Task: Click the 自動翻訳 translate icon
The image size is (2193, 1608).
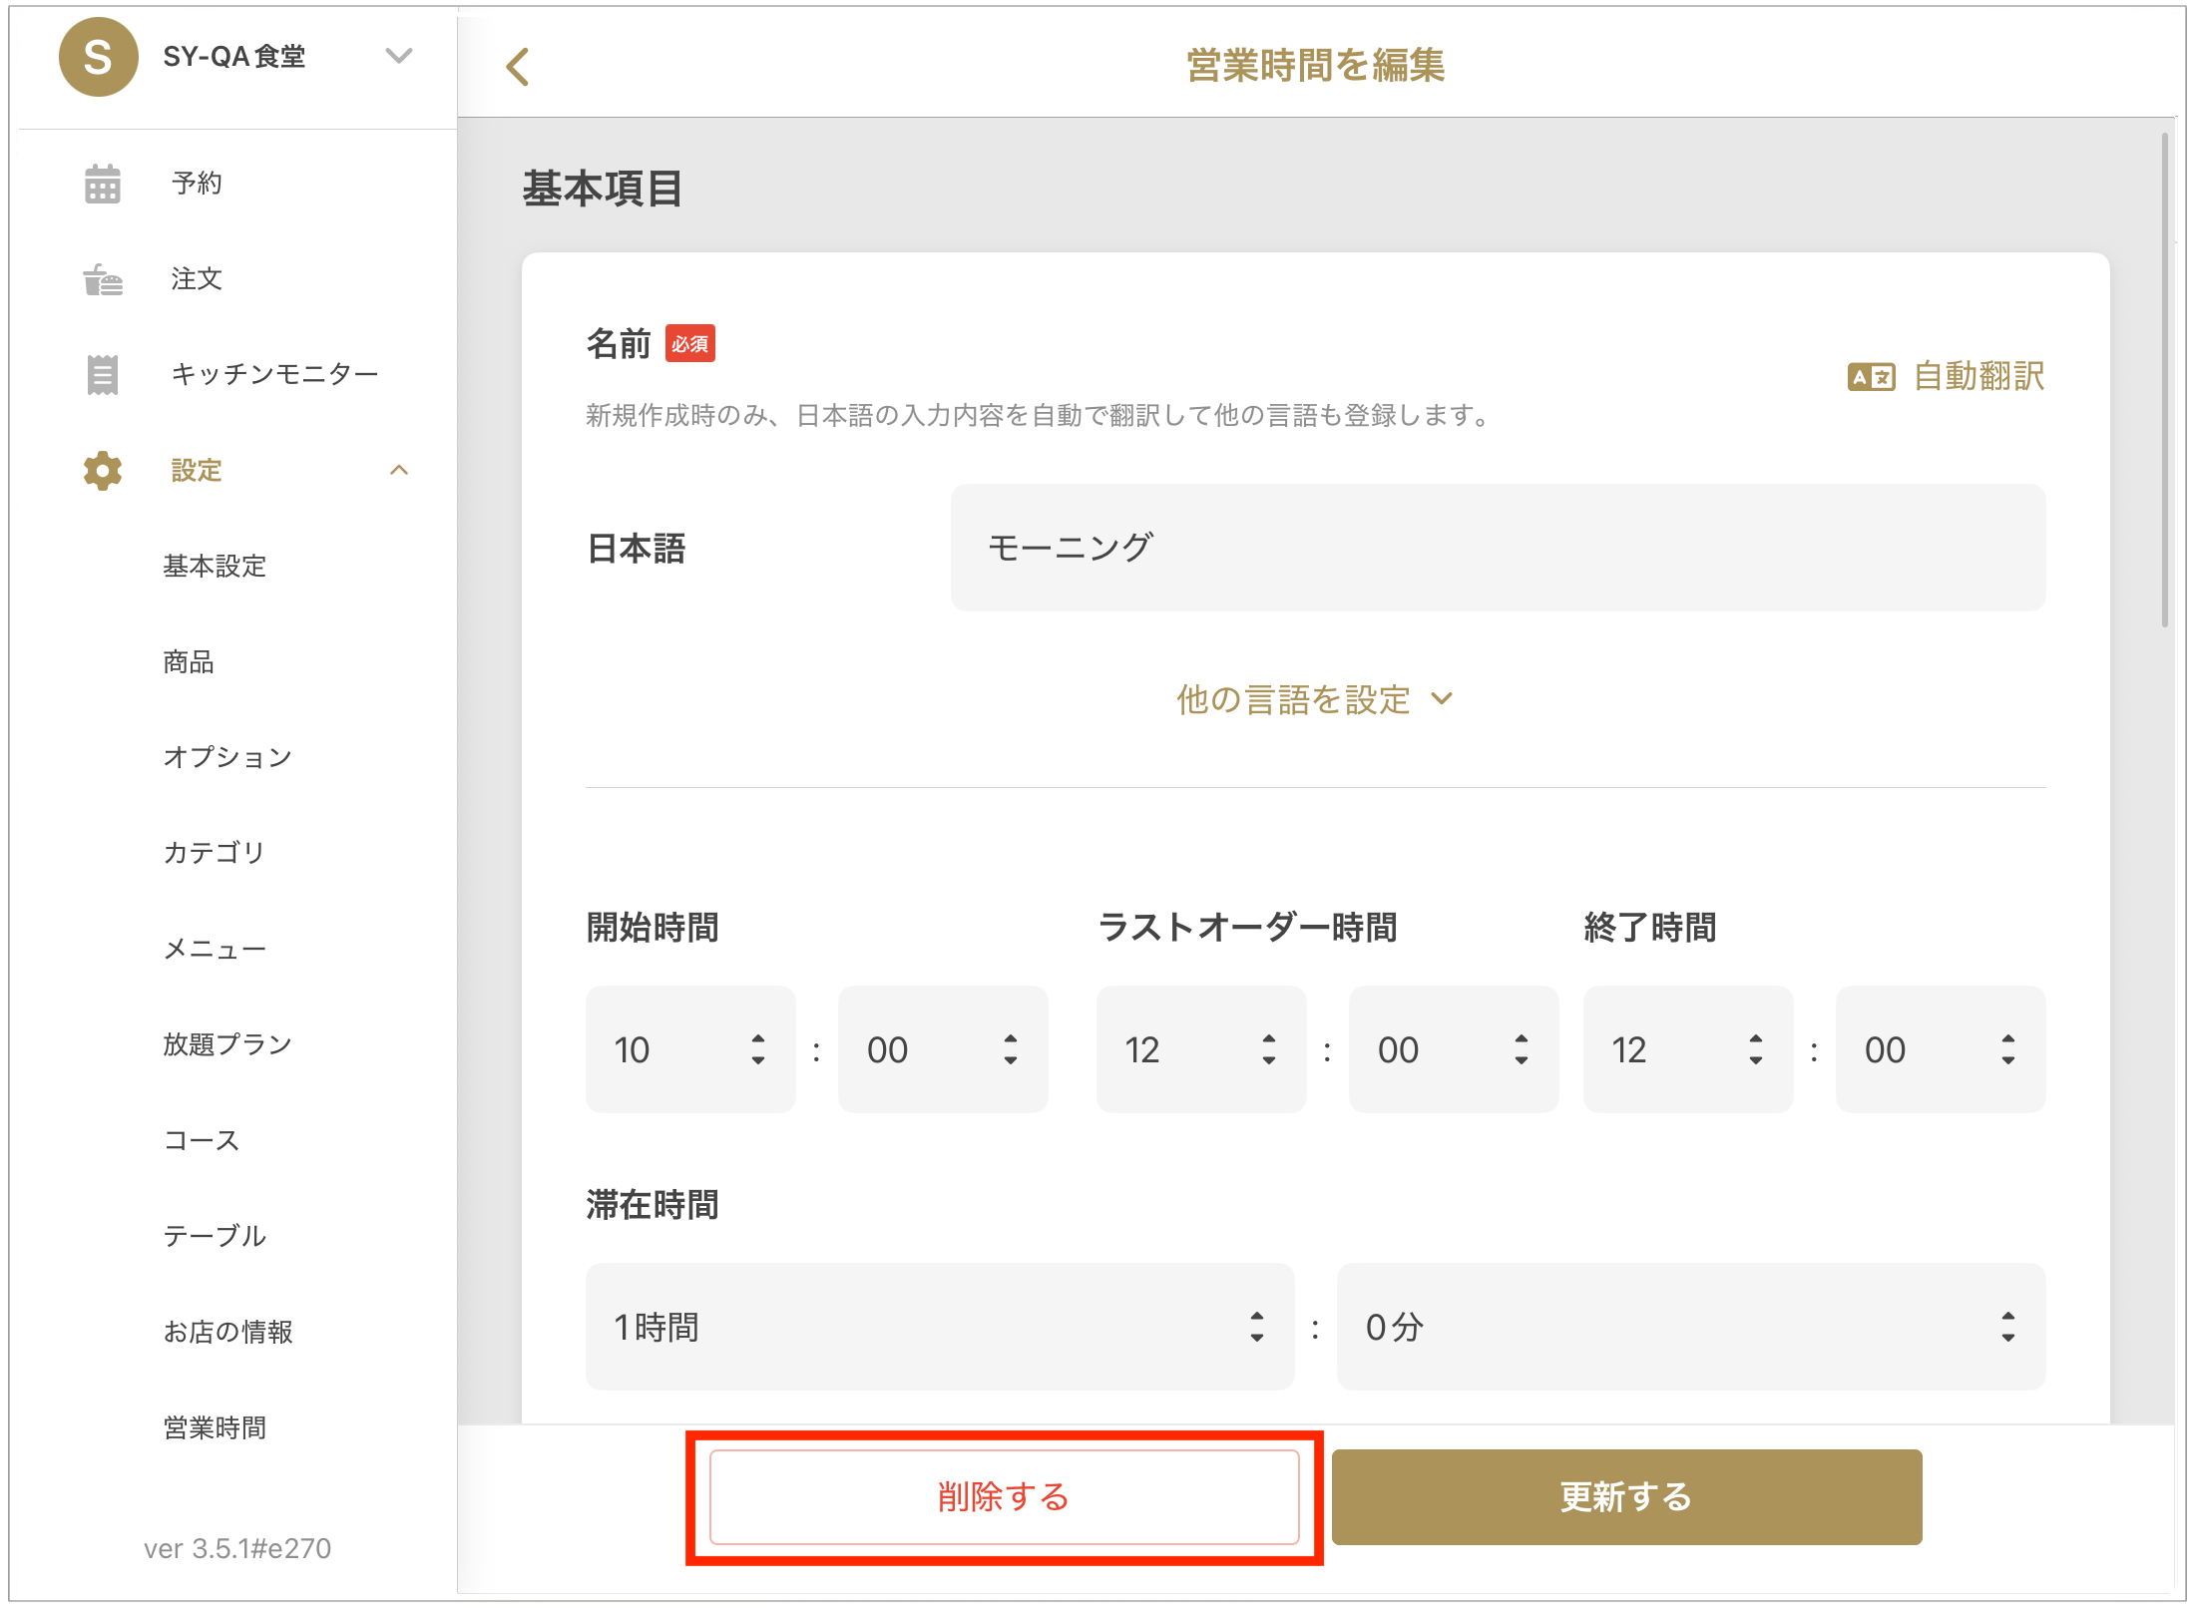Action: pyautogui.click(x=1871, y=377)
